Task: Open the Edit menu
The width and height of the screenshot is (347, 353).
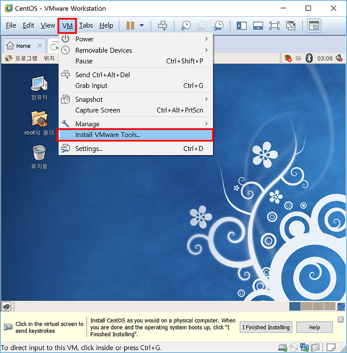Action: [28, 25]
